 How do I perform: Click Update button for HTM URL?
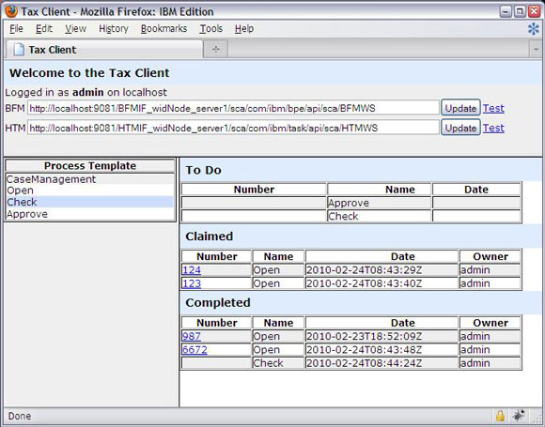coord(460,128)
